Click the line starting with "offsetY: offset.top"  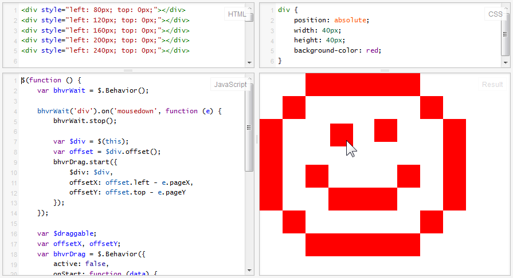click(128, 192)
